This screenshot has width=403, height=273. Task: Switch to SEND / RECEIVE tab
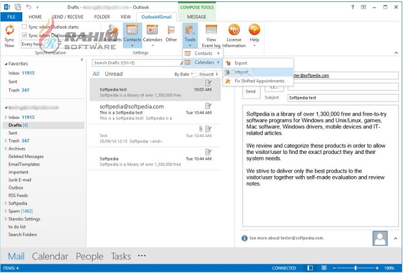coord(68,17)
